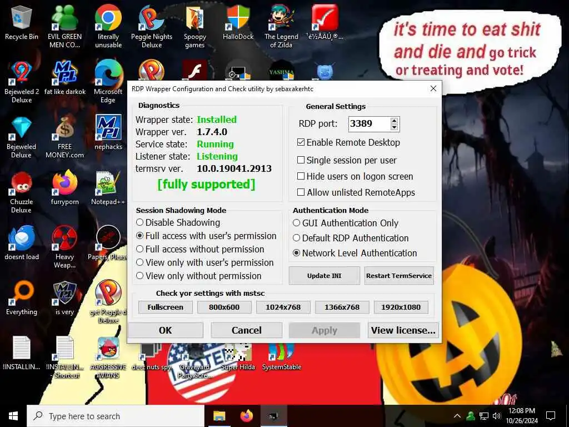Open the Heavy Weap... shortcut
This screenshot has height=427, width=569.
pos(64,247)
